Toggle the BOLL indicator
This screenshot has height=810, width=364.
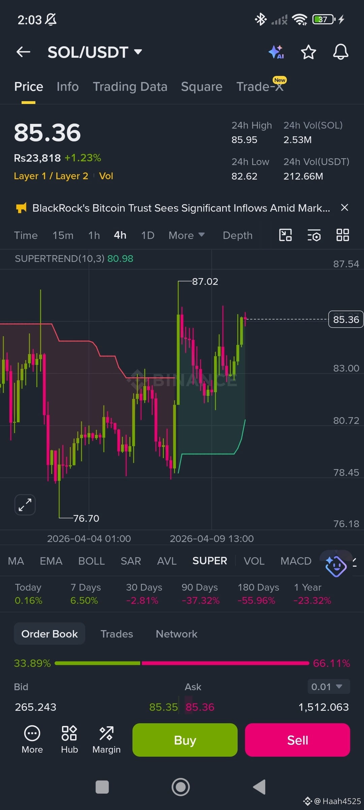click(x=91, y=561)
